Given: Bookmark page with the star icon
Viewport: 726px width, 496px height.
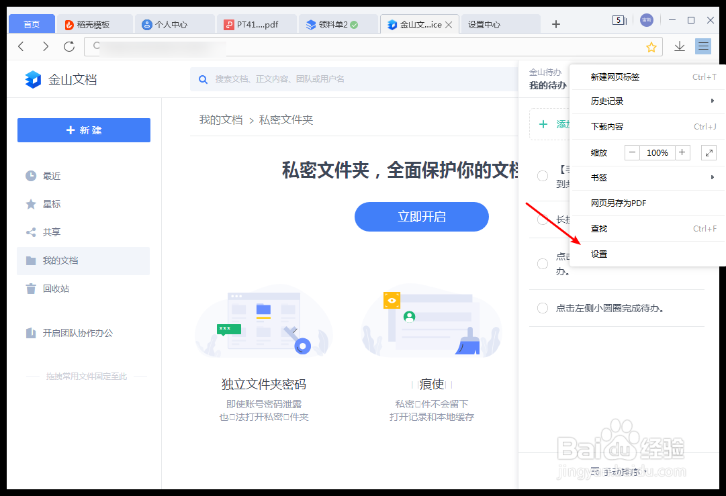Looking at the screenshot, I should 651,47.
